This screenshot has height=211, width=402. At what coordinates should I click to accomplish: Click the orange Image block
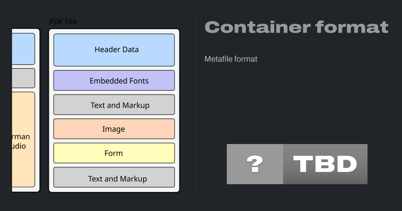(114, 129)
